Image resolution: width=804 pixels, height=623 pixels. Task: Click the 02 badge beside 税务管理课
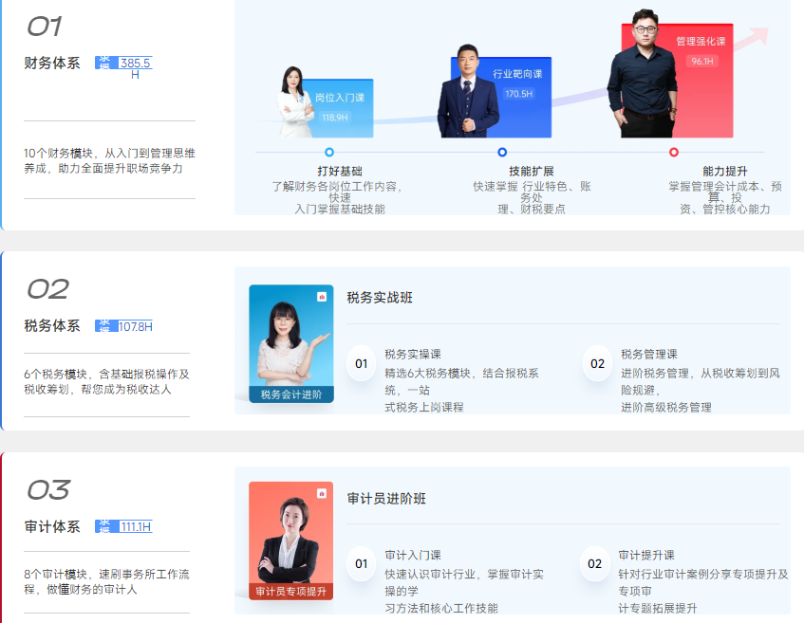click(x=597, y=364)
